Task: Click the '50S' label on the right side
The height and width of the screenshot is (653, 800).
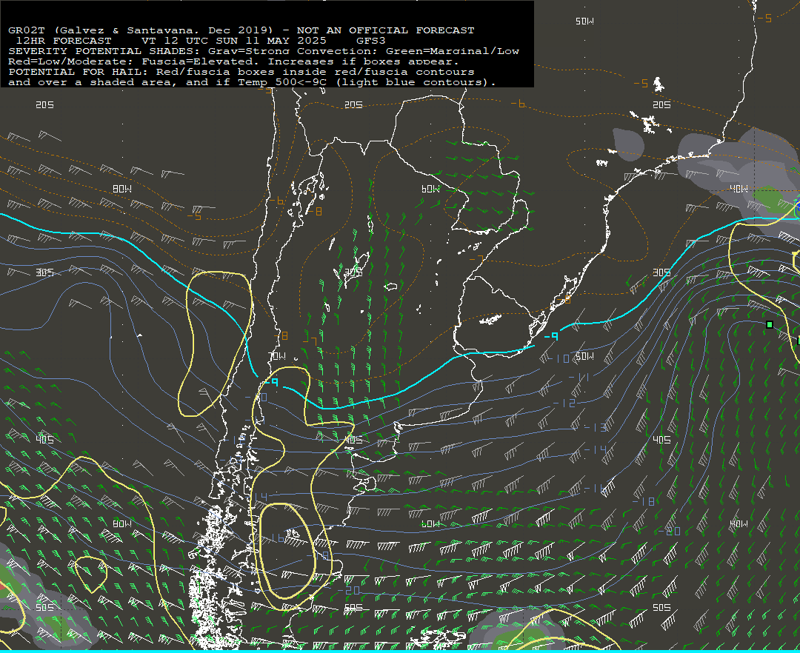Action: click(x=661, y=608)
